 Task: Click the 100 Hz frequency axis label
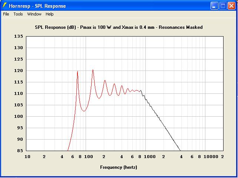click(89, 157)
